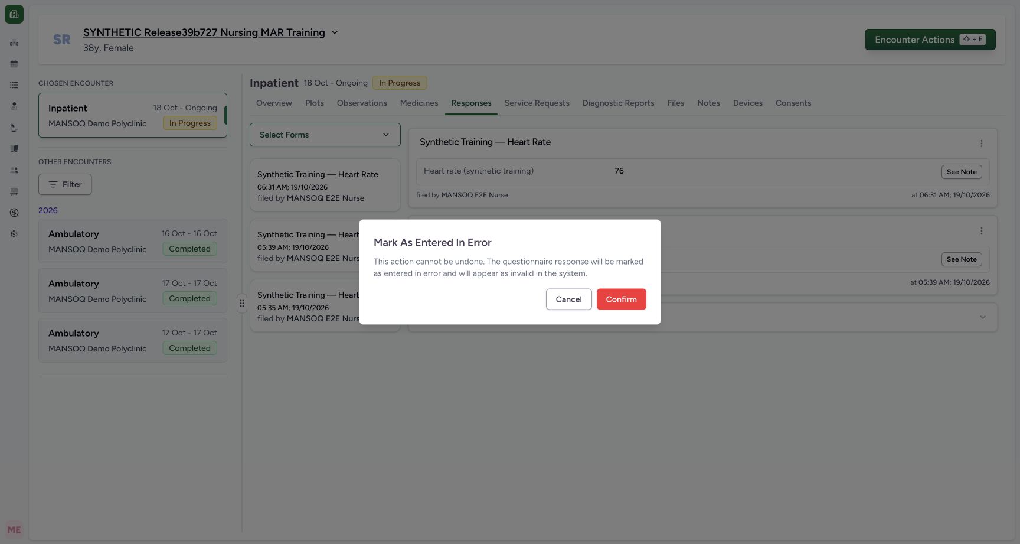This screenshot has width=1020, height=544.
Task: Open the task list icon in sidebar
Action: tap(14, 85)
